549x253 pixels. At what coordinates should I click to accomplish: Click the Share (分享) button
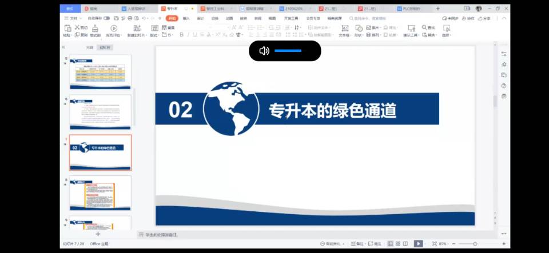(484, 18)
